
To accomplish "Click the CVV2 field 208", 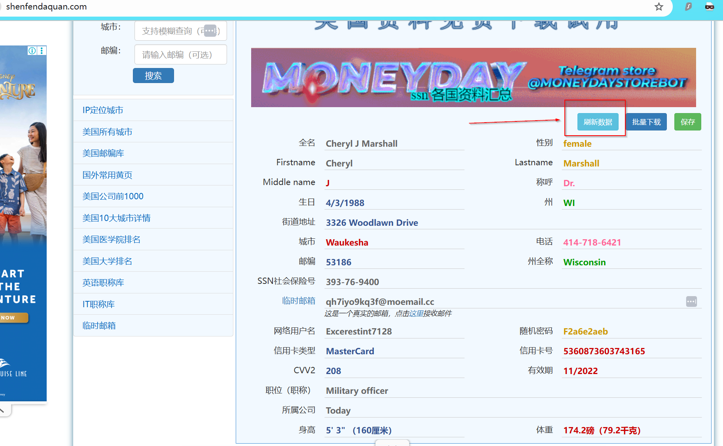I will (394, 371).
